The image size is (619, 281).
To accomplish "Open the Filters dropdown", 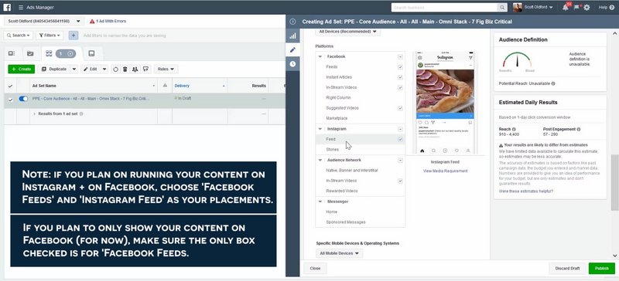I will pos(50,36).
